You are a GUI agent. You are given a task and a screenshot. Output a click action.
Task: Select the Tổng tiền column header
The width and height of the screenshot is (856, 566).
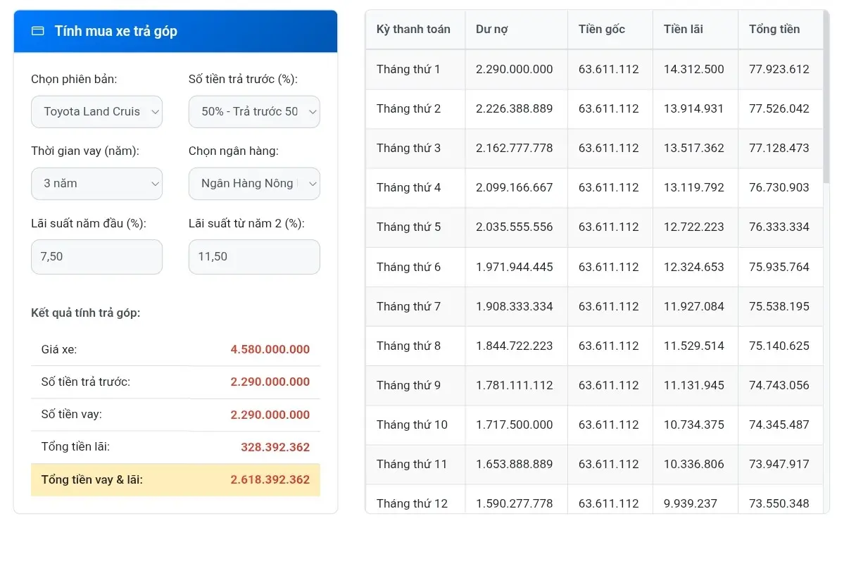click(774, 30)
